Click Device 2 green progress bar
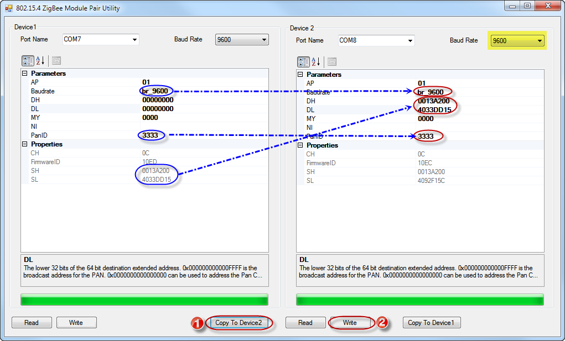 click(420, 300)
